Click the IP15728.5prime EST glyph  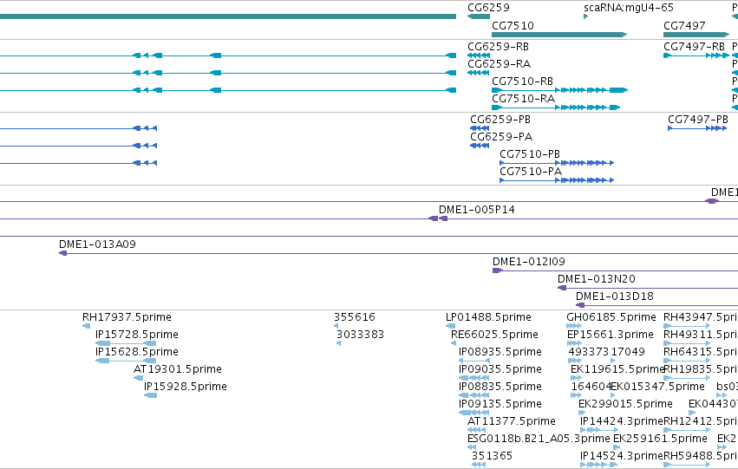coord(126,343)
